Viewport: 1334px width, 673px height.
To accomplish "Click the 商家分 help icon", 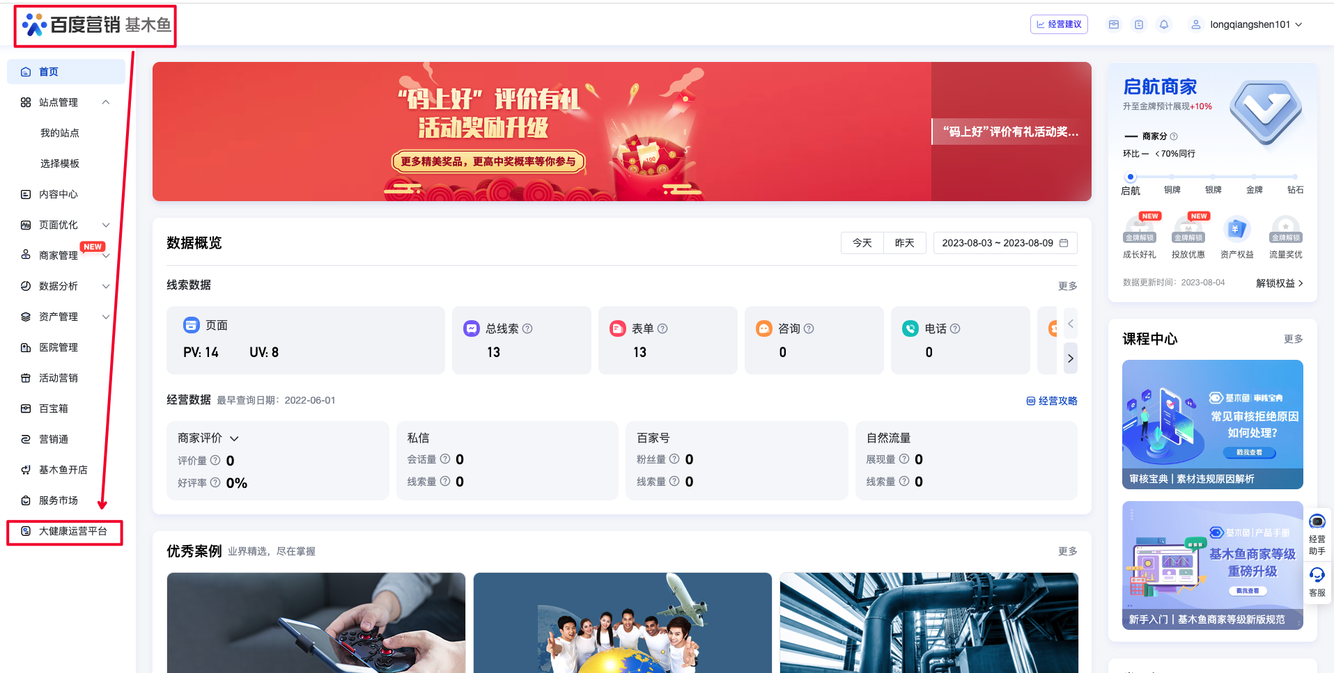I will pyautogui.click(x=1174, y=136).
